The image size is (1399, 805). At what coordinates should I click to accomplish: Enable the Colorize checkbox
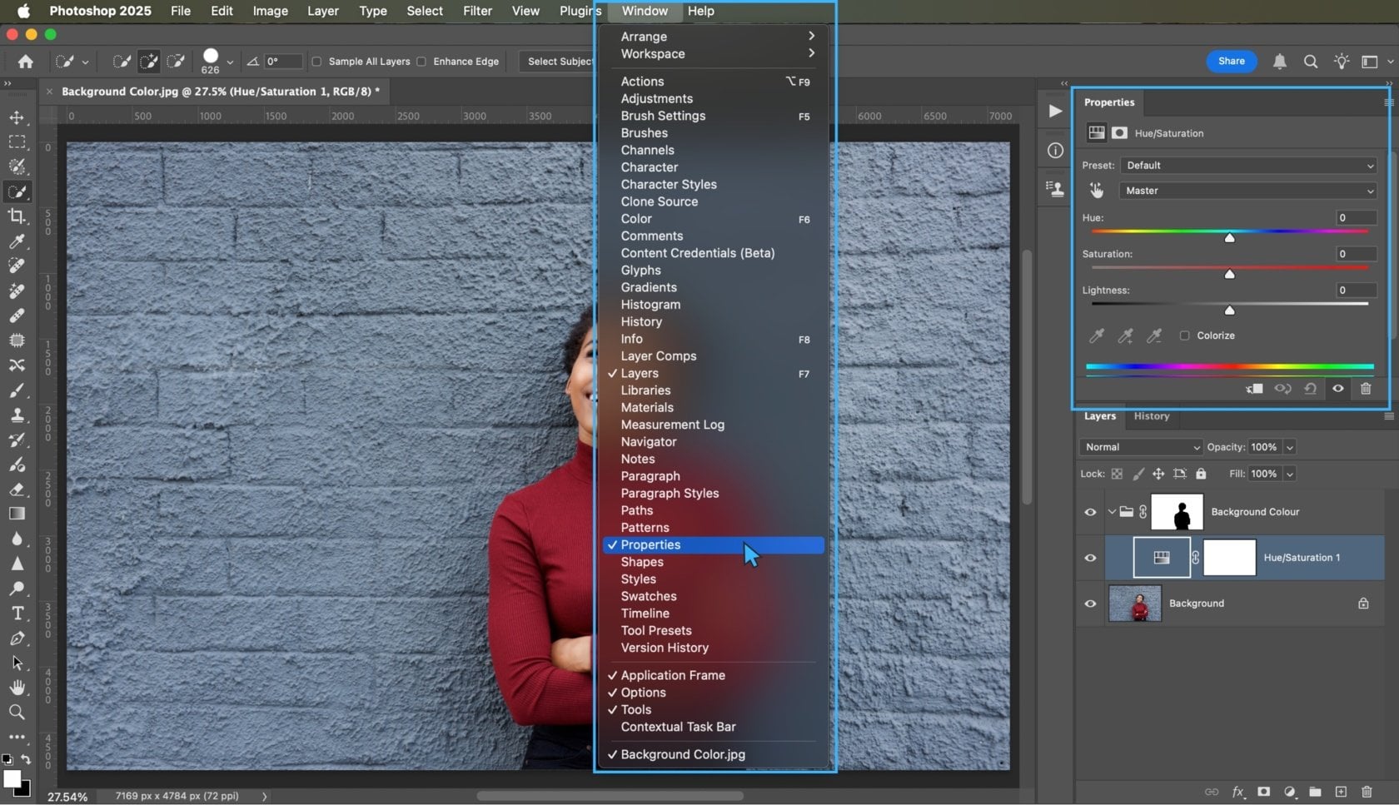tap(1185, 335)
